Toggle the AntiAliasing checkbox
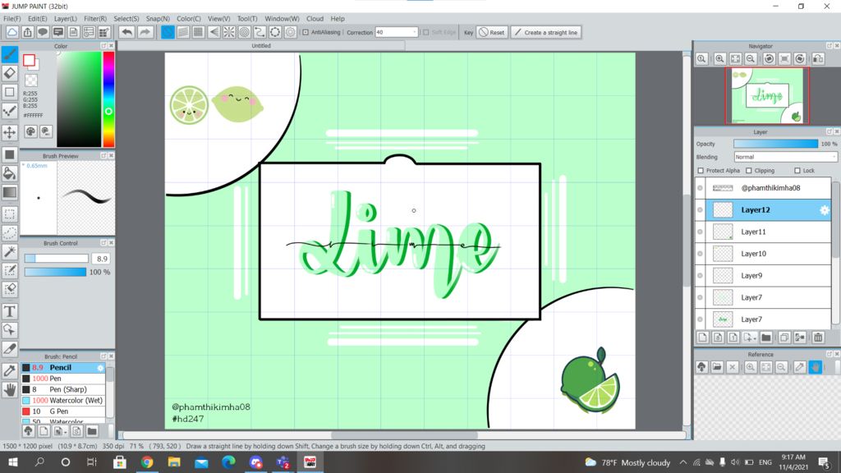 (306, 32)
